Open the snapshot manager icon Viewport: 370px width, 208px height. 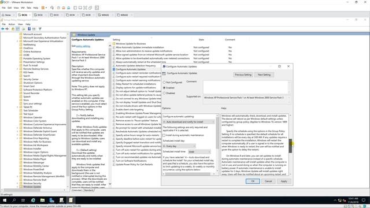[68, 8]
